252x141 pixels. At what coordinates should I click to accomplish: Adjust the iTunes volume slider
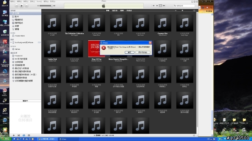pyautogui.click(x=46, y=6)
